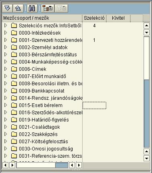This screenshot has width=152, height=173.
Task: Click the top up arrow of vertical scrollbar
Action: click(x=146, y=25)
